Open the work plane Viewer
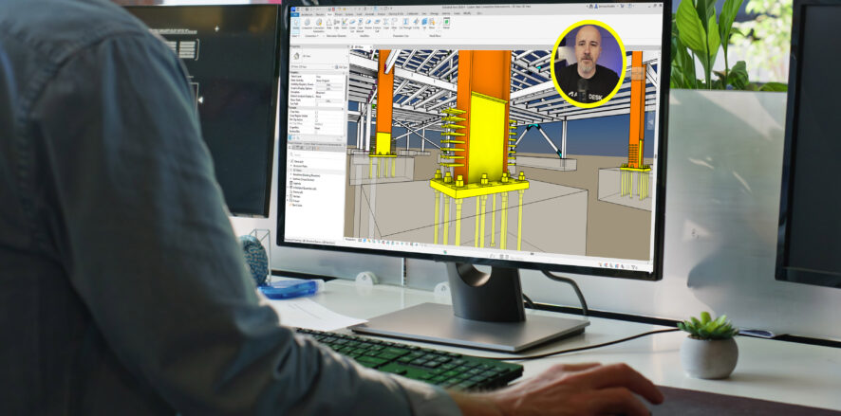The width and height of the screenshot is (841, 416). tap(446, 24)
